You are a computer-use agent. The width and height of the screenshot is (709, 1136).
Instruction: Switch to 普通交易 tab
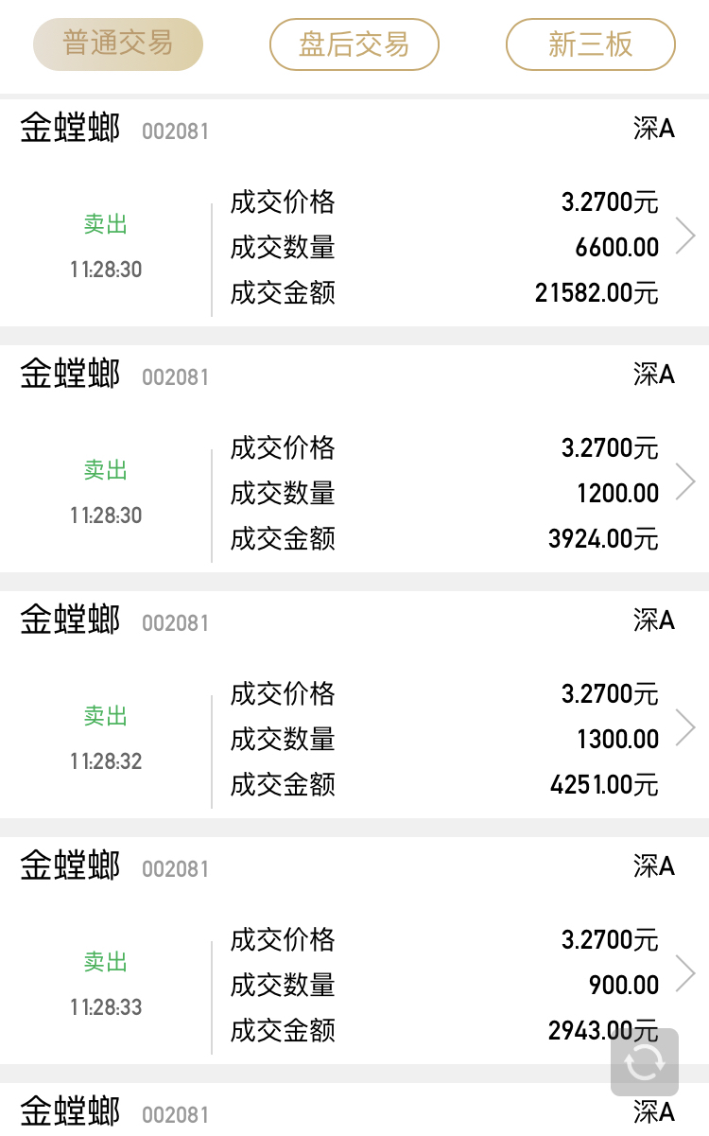[118, 44]
